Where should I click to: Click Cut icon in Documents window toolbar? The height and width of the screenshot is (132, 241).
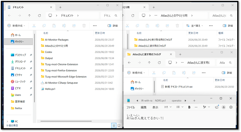(x=34, y=26)
